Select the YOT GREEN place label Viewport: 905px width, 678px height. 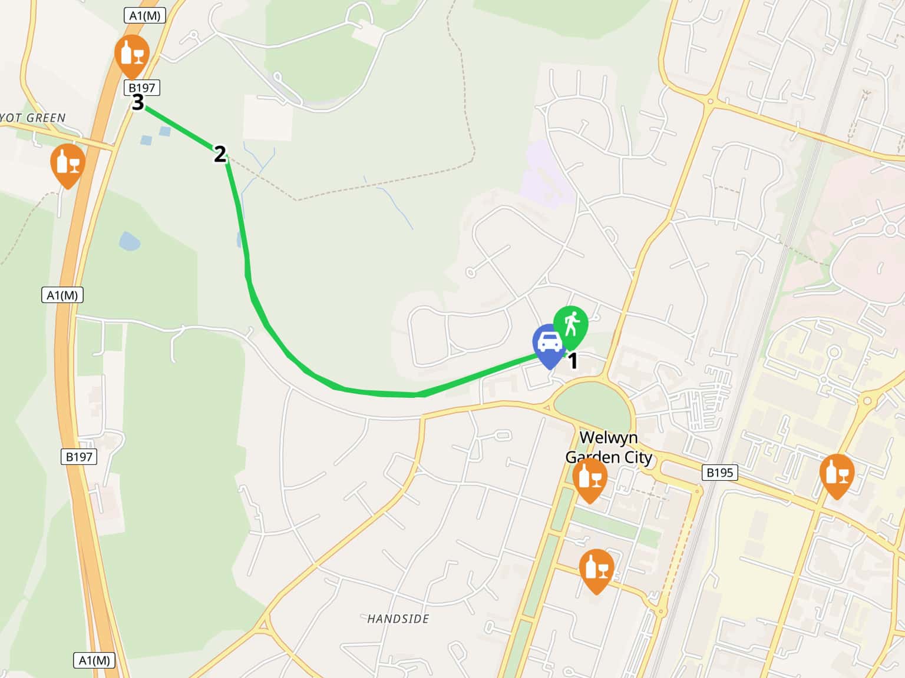coord(33,118)
